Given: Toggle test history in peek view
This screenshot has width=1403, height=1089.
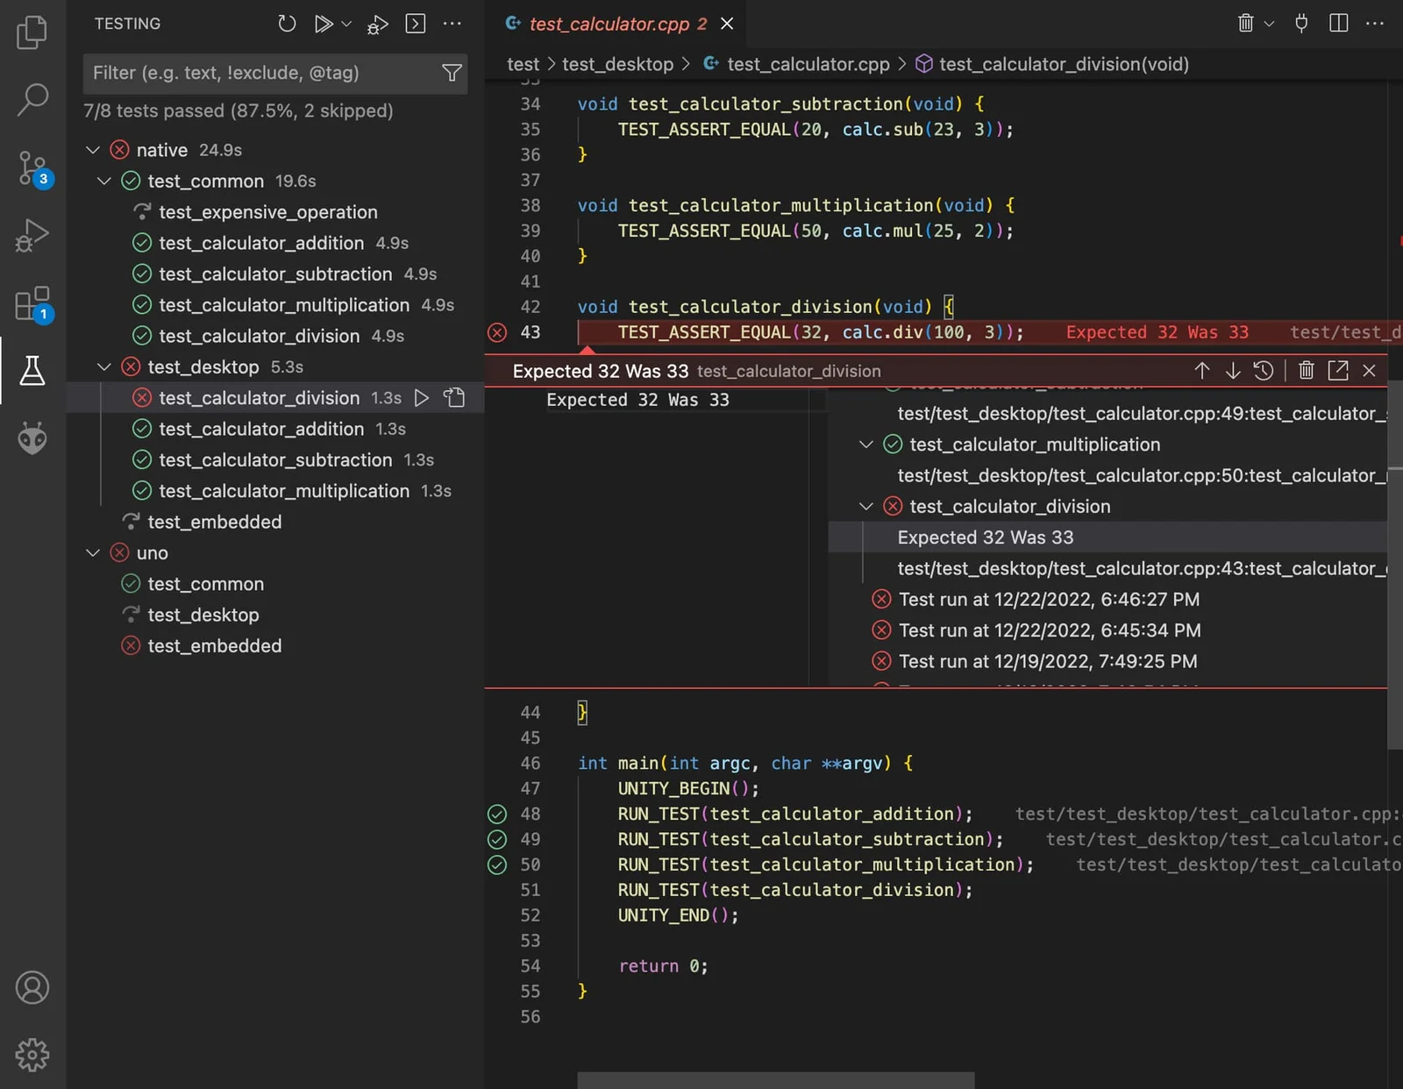Looking at the screenshot, I should click(1264, 371).
